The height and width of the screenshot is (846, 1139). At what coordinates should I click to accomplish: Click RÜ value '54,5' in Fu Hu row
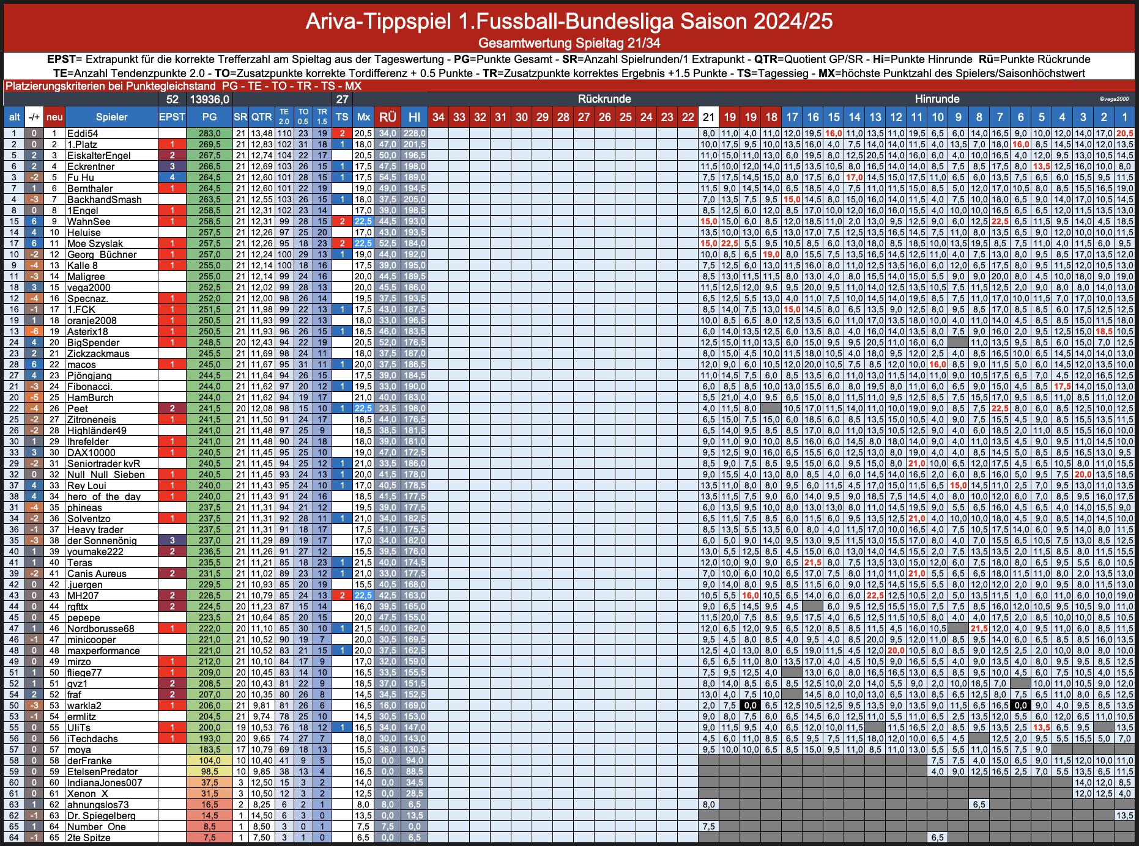[x=387, y=177]
